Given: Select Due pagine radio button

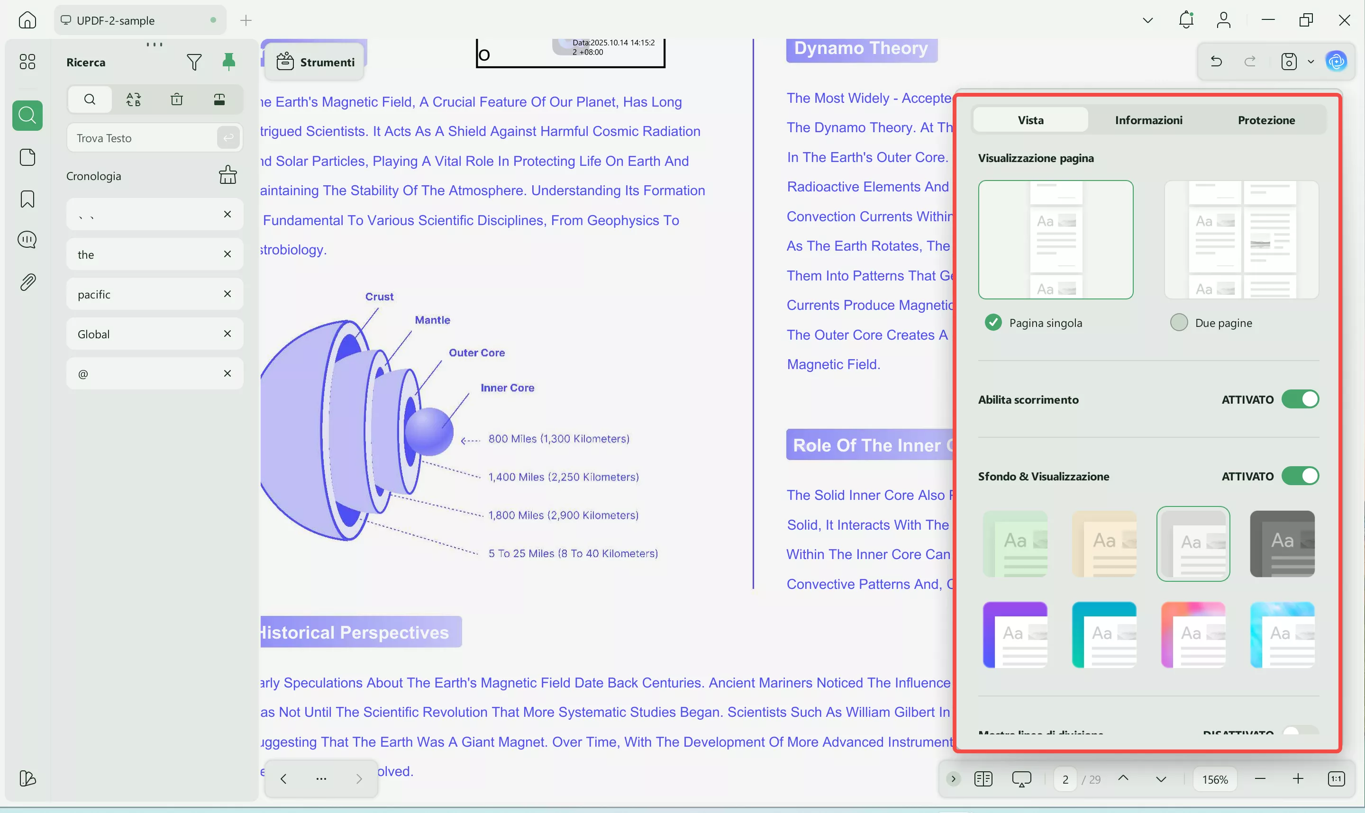Looking at the screenshot, I should (x=1179, y=322).
